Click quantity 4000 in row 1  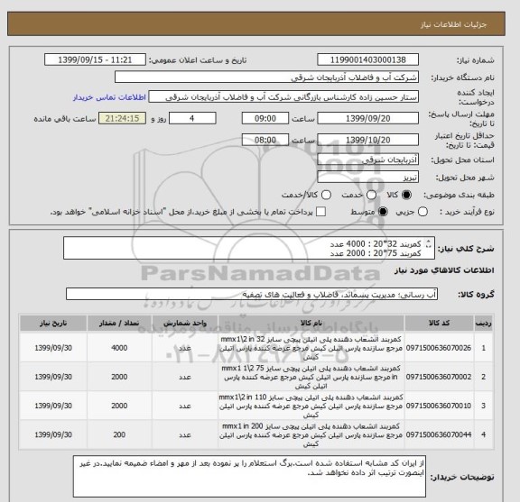(119, 348)
